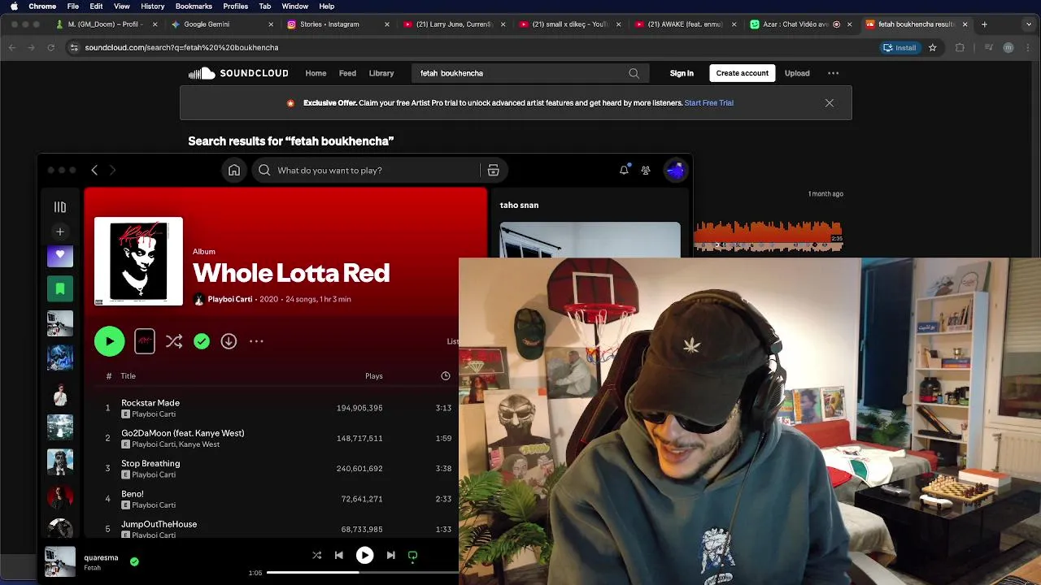Open the Apple menu
This screenshot has width=1041, height=585.
[x=14, y=6]
